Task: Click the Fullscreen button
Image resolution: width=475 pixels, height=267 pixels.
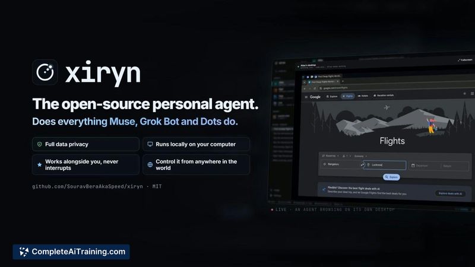Action: [465, 60]
